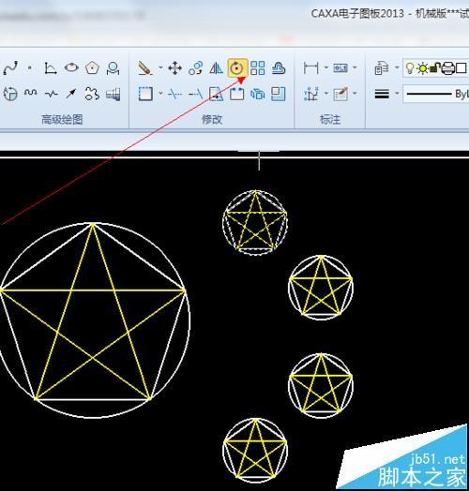Select the overlapping squares modify tool
469x491 pixels.
(x=279, y=94)
